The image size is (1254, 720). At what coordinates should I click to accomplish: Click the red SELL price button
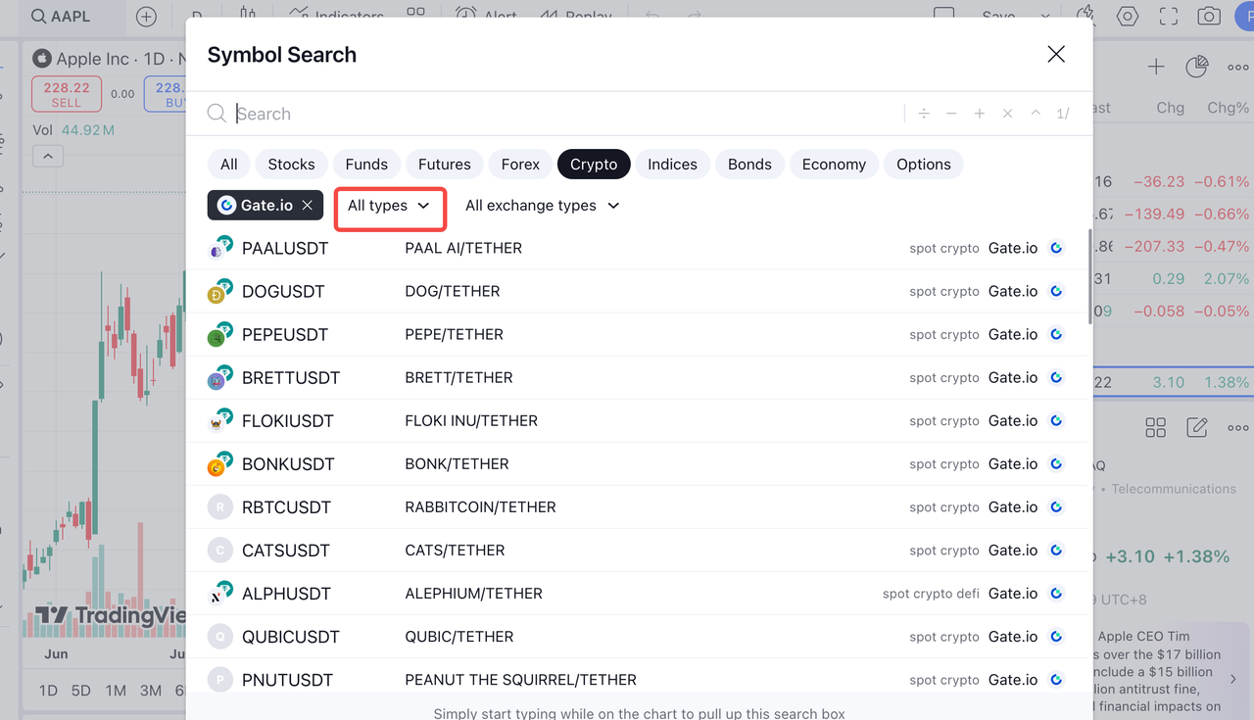tap(67, 94)
